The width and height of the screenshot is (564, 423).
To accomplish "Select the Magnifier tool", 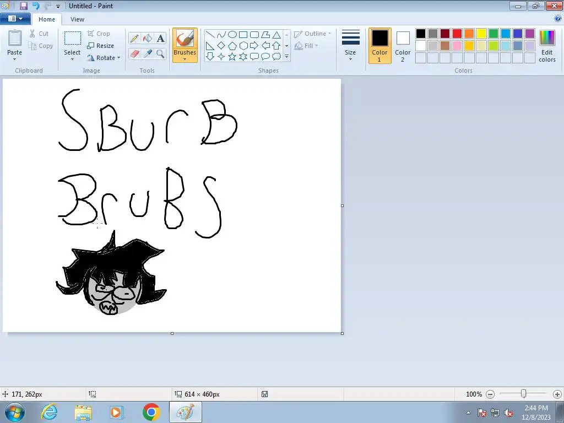I will pyautogui.click(x=160, y=54).
